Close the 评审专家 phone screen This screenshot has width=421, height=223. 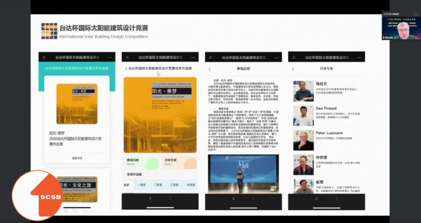click(x=294, y=58)
